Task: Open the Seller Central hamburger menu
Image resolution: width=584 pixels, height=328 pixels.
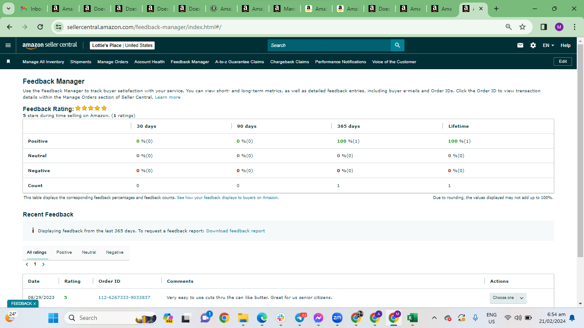Action: (8, 45)
